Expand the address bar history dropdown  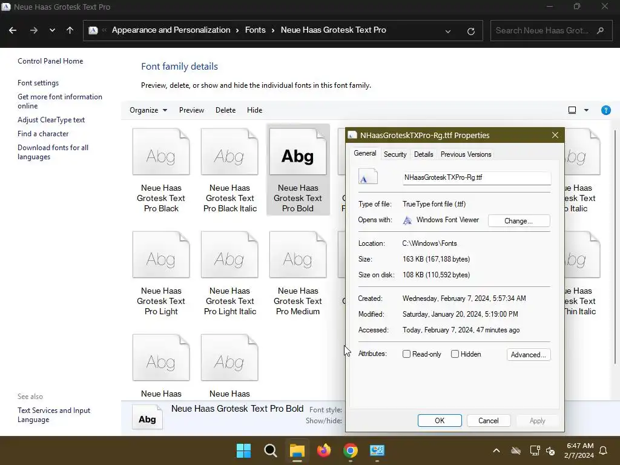click(x=447, y=31)
